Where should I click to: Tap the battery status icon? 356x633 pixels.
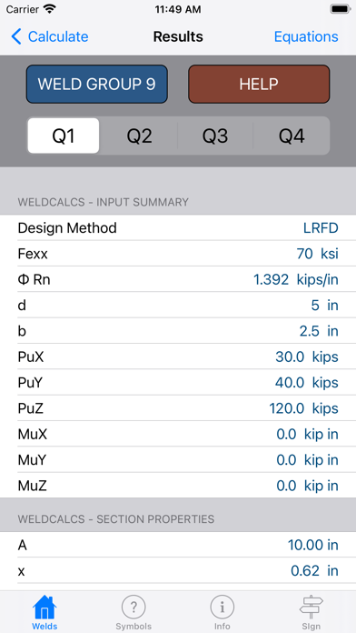pyautogui.click(x=340, y=9)
